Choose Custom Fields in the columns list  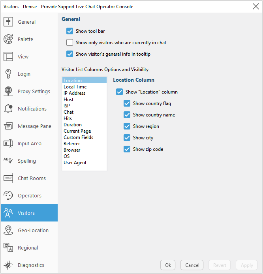[78, 137]
